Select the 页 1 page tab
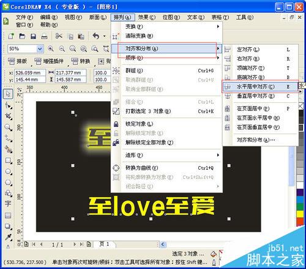This screenshot has height=269, width=306. tap(104, 244)
